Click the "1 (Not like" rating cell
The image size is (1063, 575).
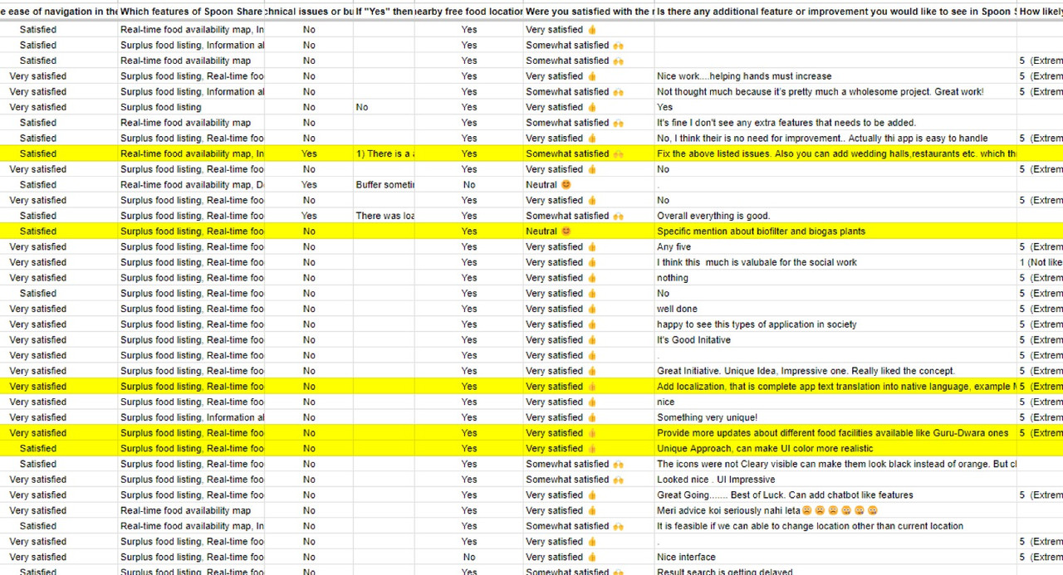click(x=1041, y=262)
